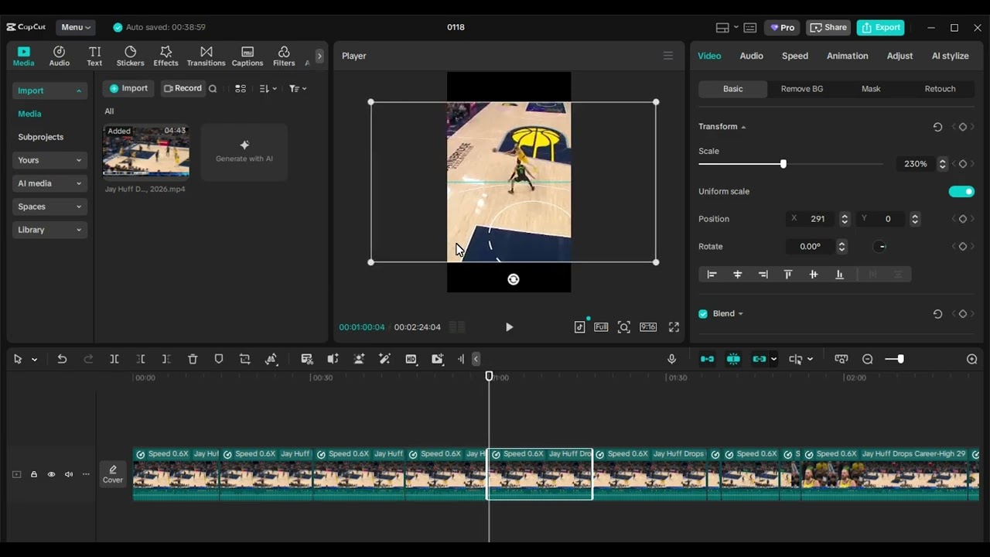Select the Crop tool in timeline toolbar
This screenshot has width=990, height=557.
245,359
